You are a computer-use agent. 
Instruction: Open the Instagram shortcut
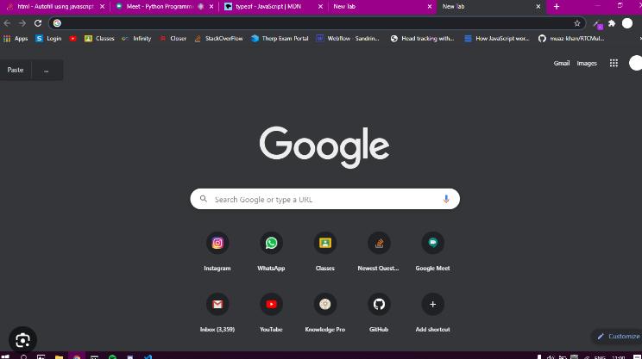click(x=217, y=244)
